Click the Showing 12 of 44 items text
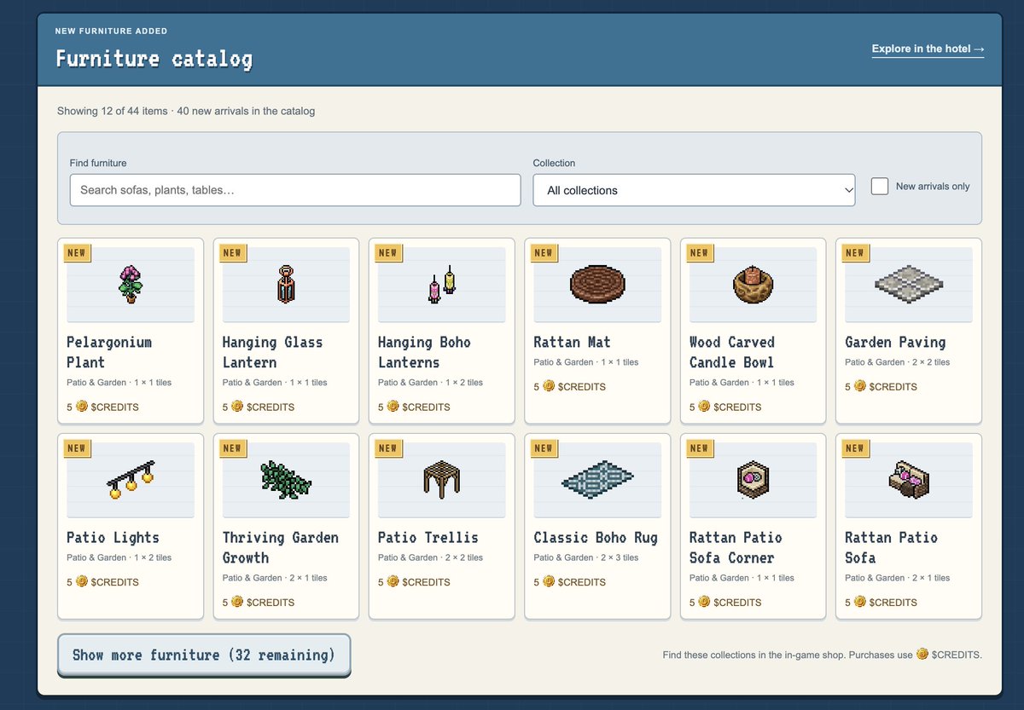The image size is (1024, 710). (111, 111)
